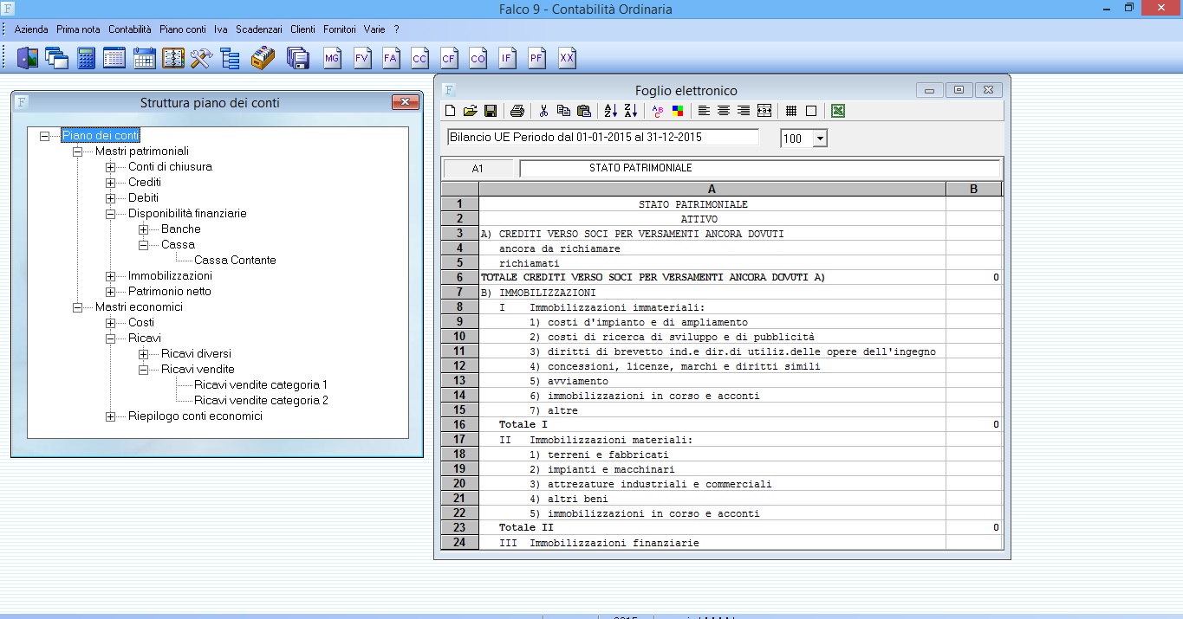Image resolution: width=1183 pixels, height=619 pixels.
Task: Select column B header in spreadsheet
Action: [x=974, y=189]
